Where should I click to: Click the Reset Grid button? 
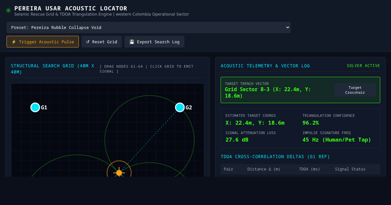[x=102, y=42]
